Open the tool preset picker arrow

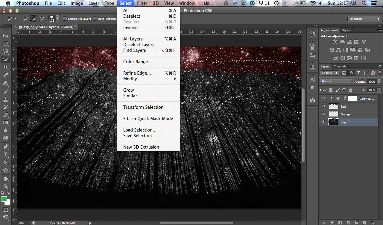tap(16, 19)
